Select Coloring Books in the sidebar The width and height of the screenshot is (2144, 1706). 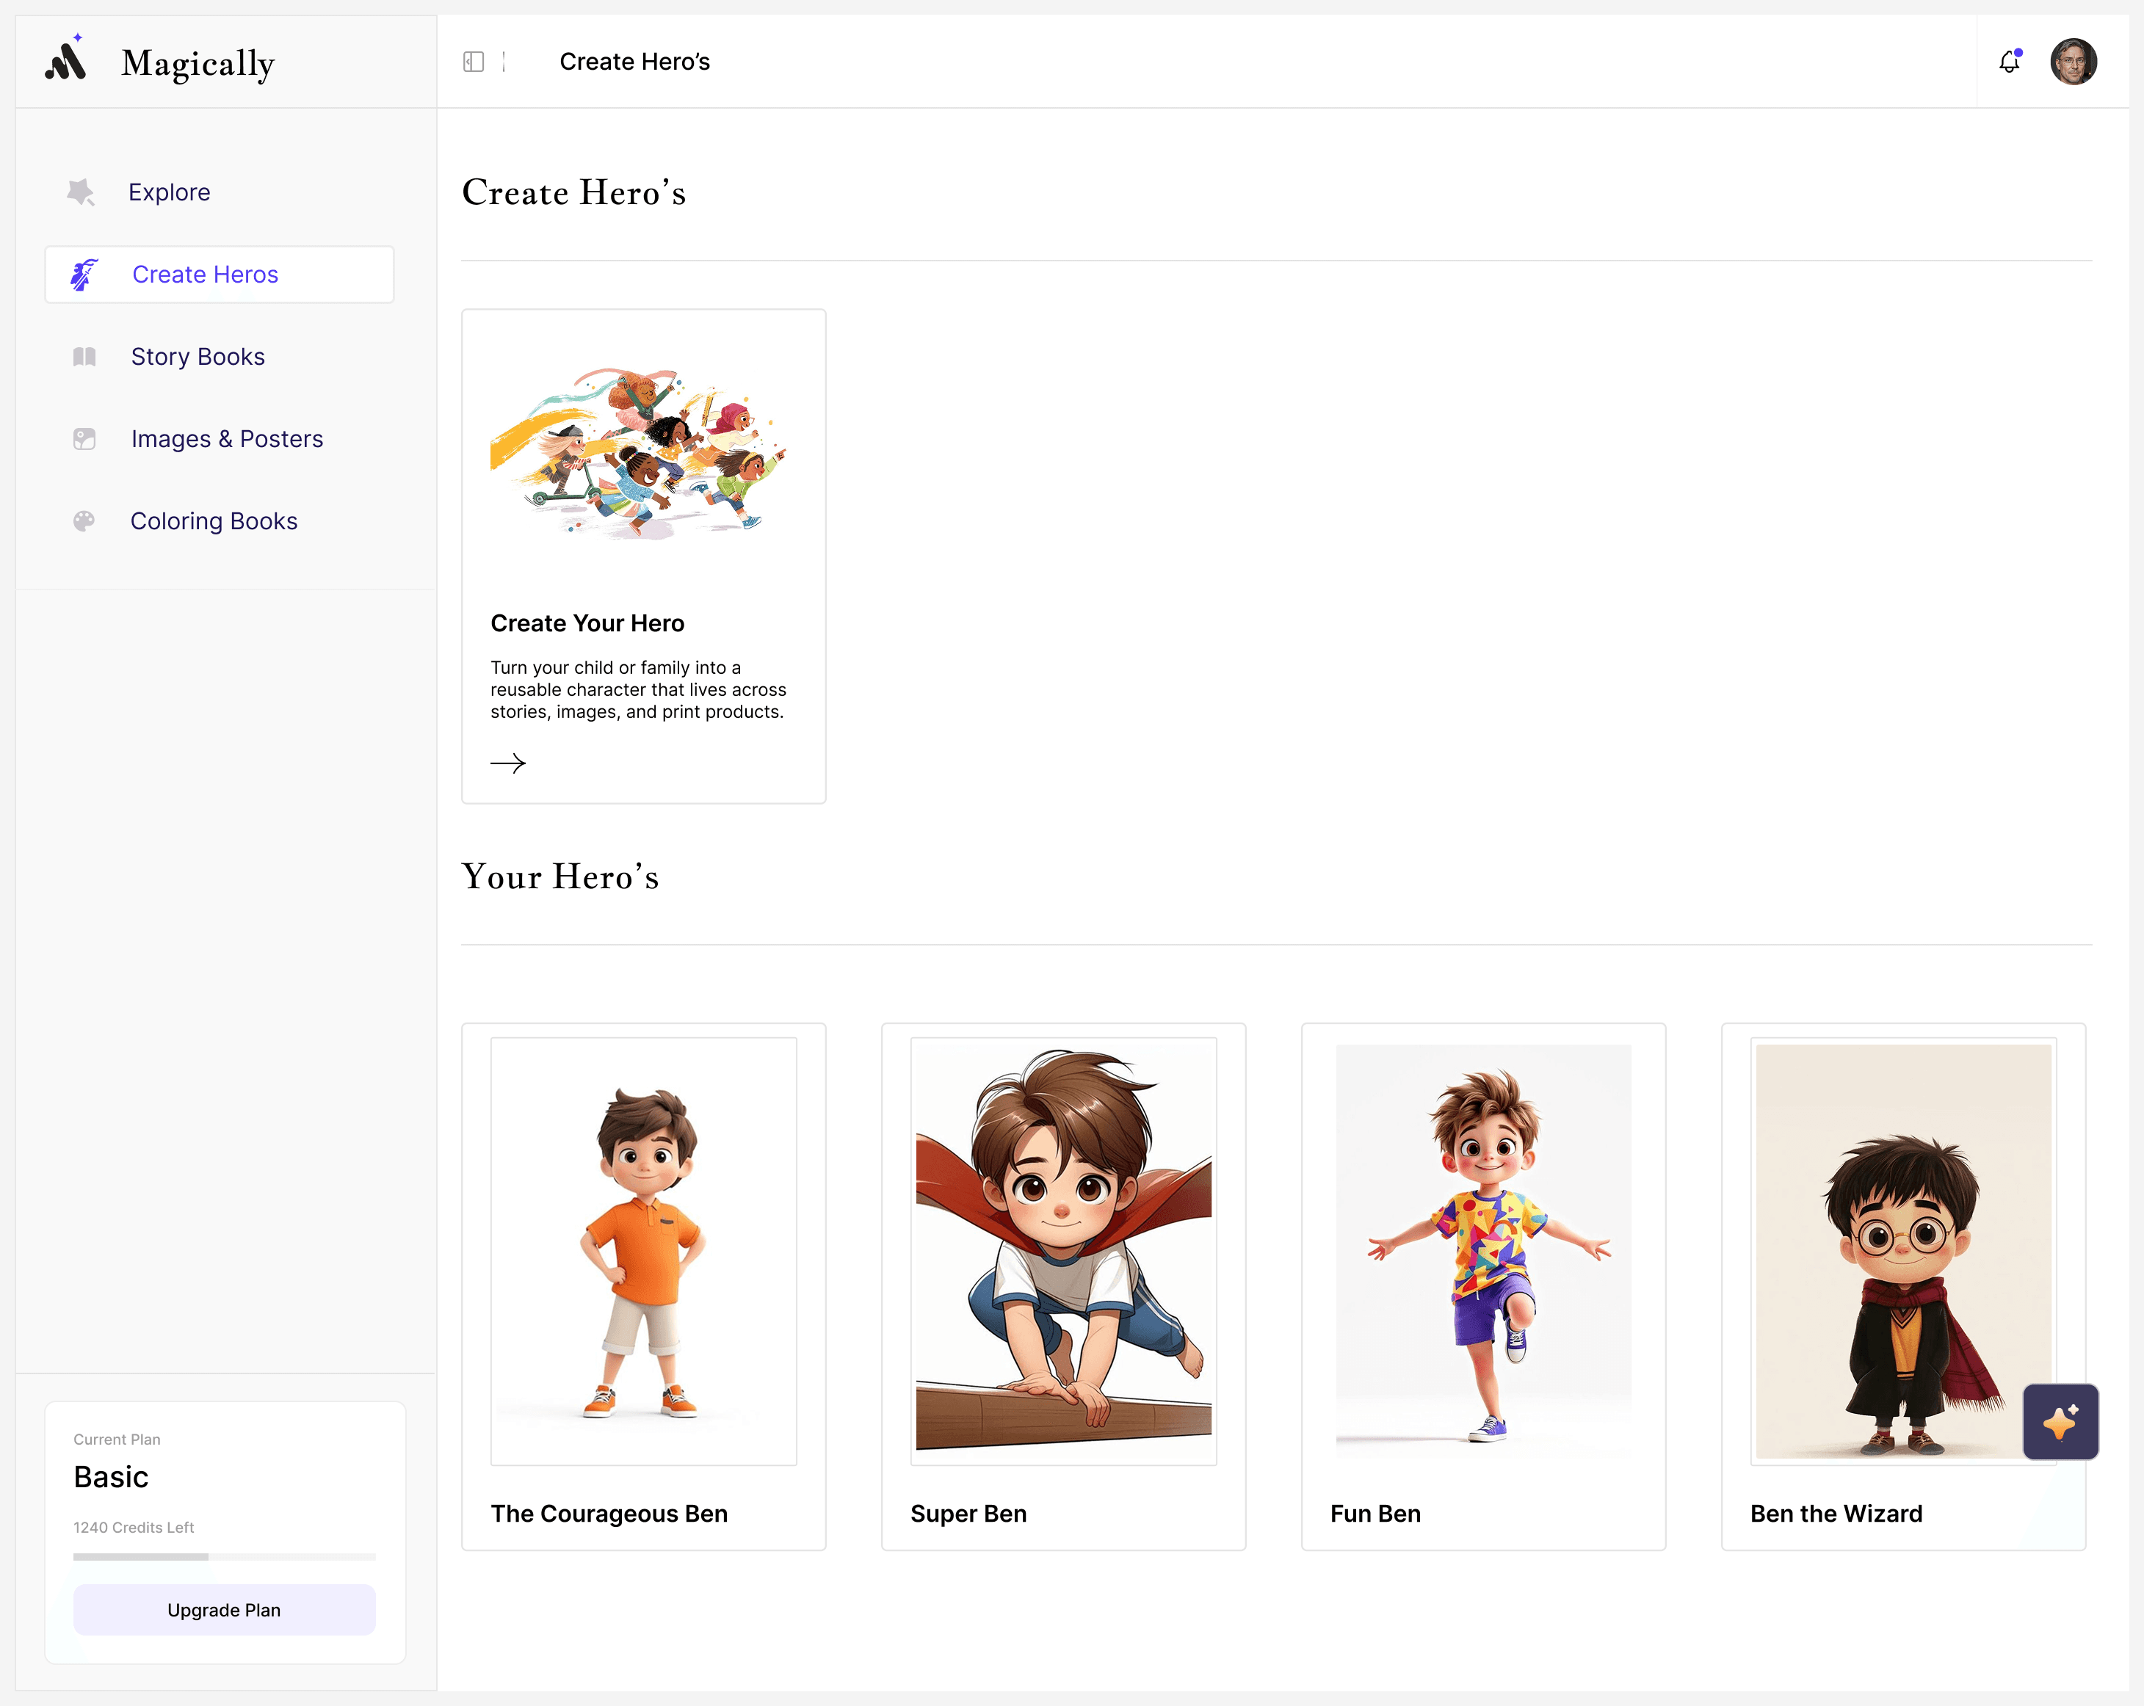(x=214, y=521)
